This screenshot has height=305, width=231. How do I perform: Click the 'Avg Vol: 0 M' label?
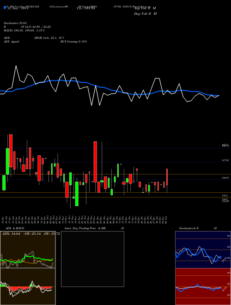145,8
